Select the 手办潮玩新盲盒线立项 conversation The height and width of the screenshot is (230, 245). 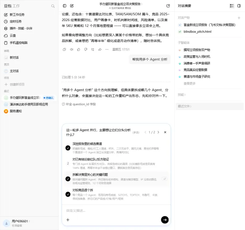[x=25, y=98]
